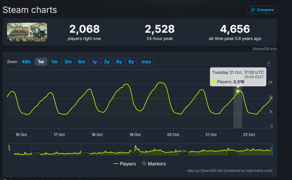Viewport: 292px width, 180px height.
Task: Click the '16 Oct' axis label
Action: pyautogui.click(x=21, y=134)
